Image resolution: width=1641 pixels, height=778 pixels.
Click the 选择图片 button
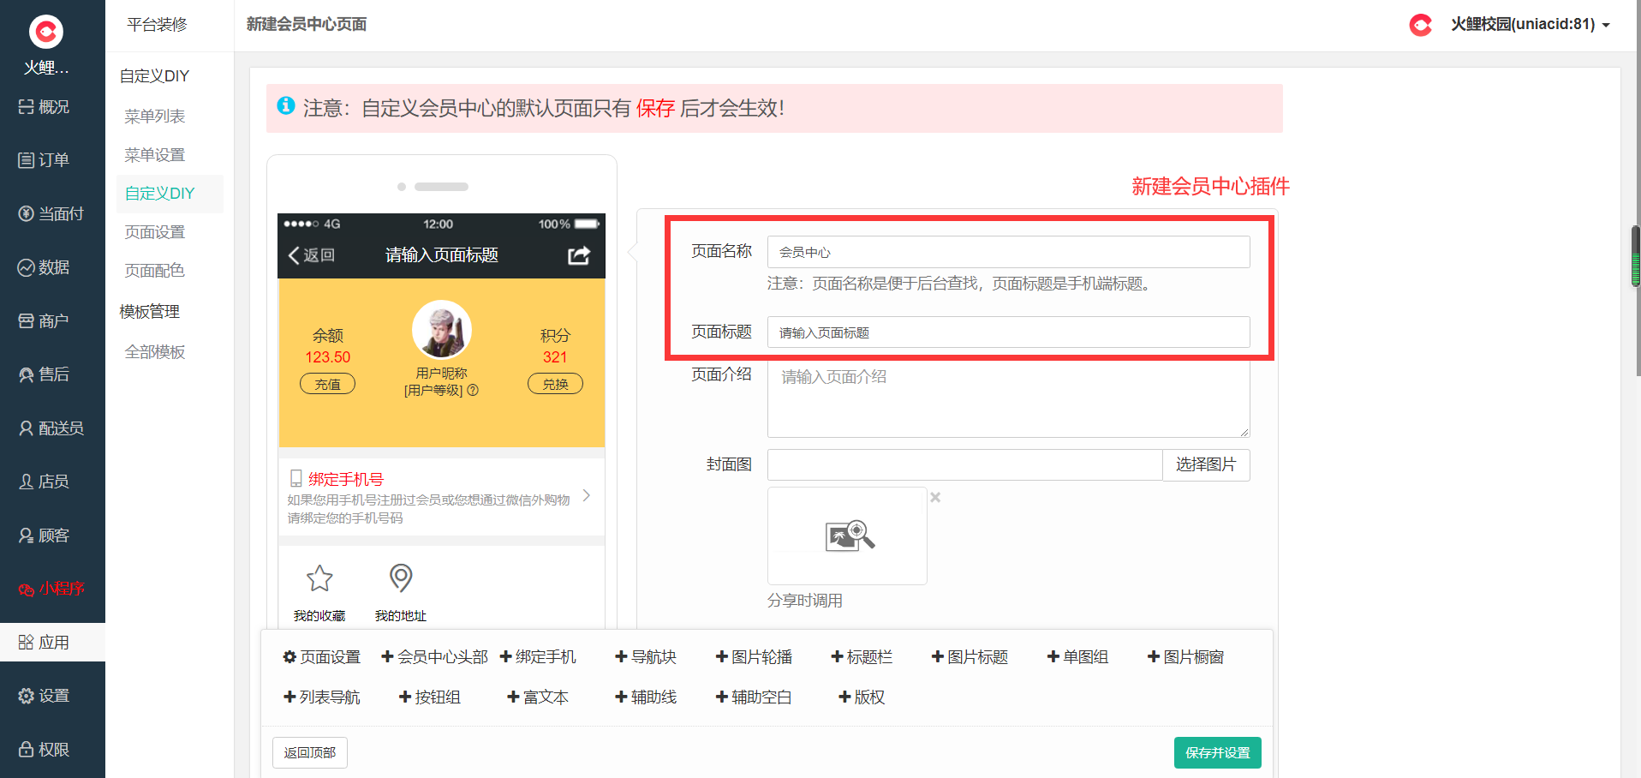(1206, 464)
